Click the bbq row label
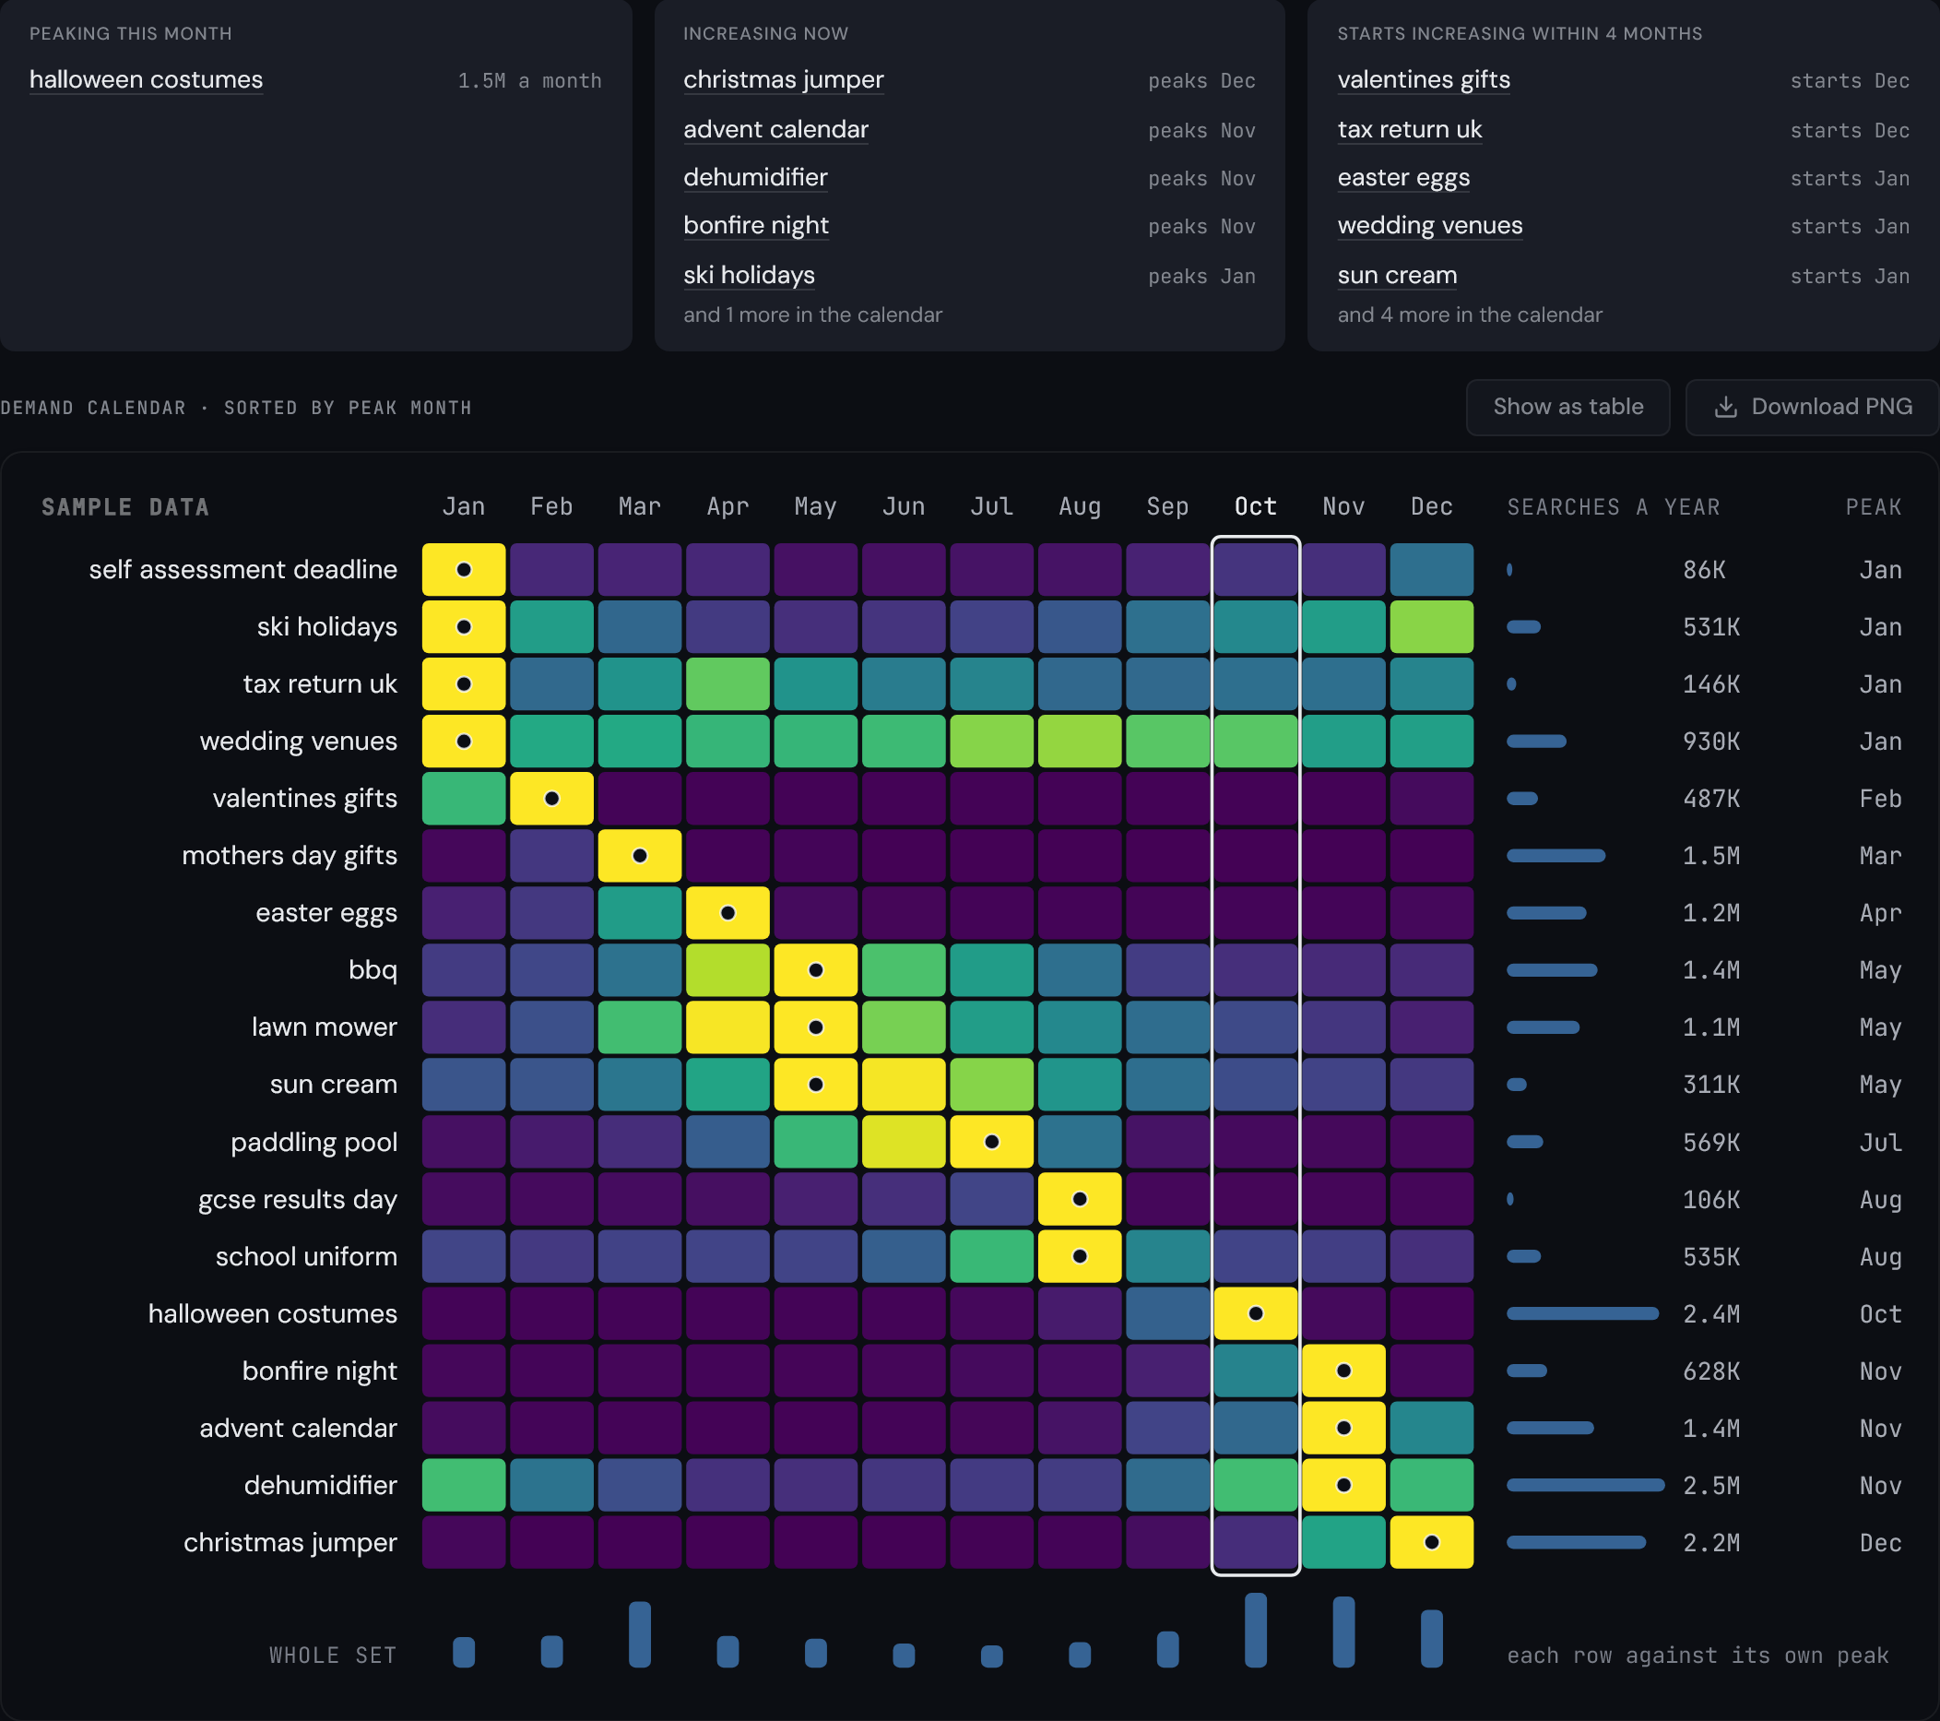Image resolution: width=1940 pixels, height=1721 pixels. point(373,970)
